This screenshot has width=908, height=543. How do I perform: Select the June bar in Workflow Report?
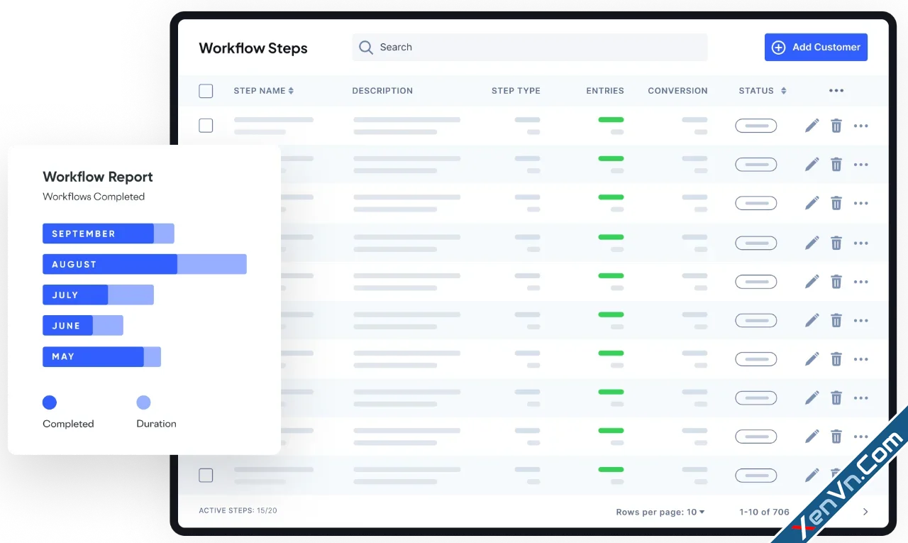(83, 325)
